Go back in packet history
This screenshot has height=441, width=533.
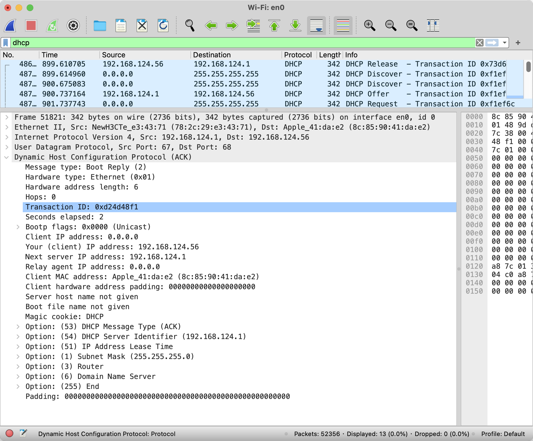coord(211,25)
